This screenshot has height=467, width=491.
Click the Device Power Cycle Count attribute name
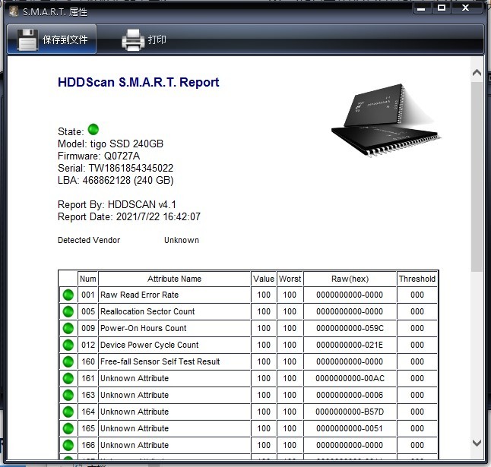[x=150, y=345]
